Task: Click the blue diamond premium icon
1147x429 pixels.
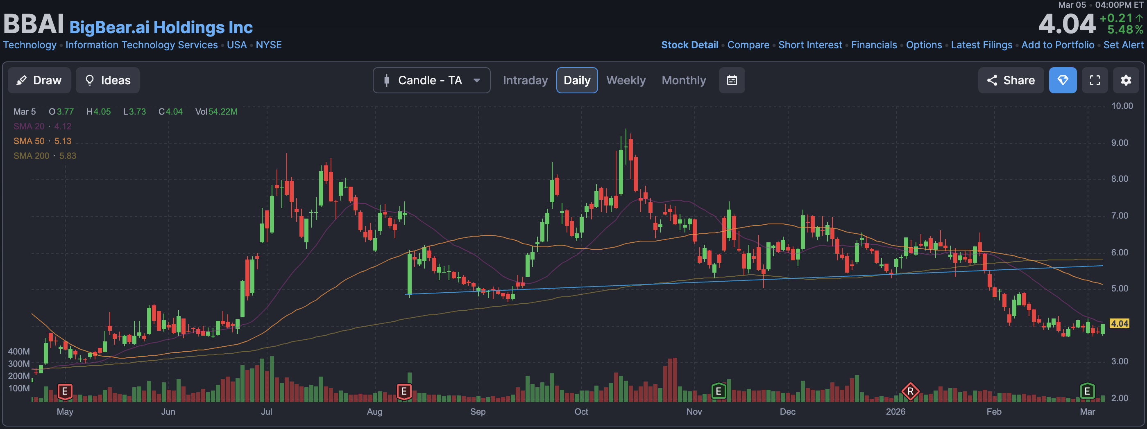Action: coord(1062,80)
